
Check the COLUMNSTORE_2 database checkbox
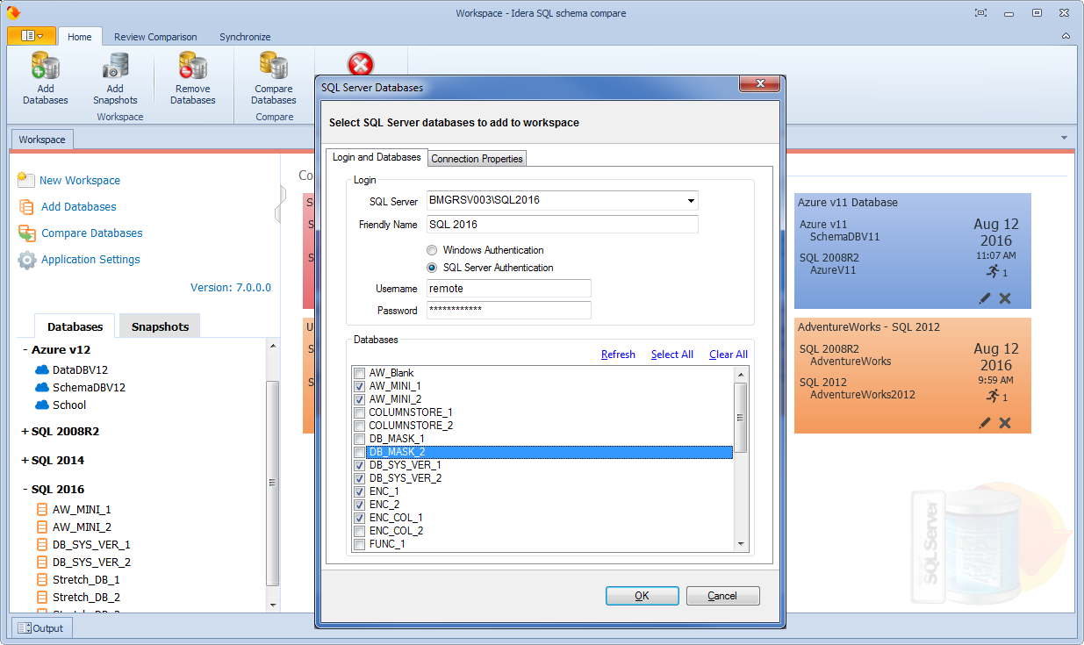(359, 426)
